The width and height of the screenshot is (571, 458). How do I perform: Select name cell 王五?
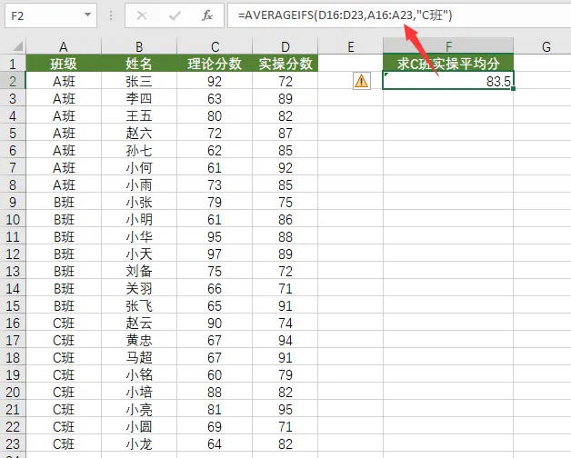click(139, 115)
